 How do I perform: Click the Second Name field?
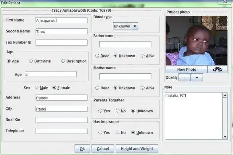point(62,31)
